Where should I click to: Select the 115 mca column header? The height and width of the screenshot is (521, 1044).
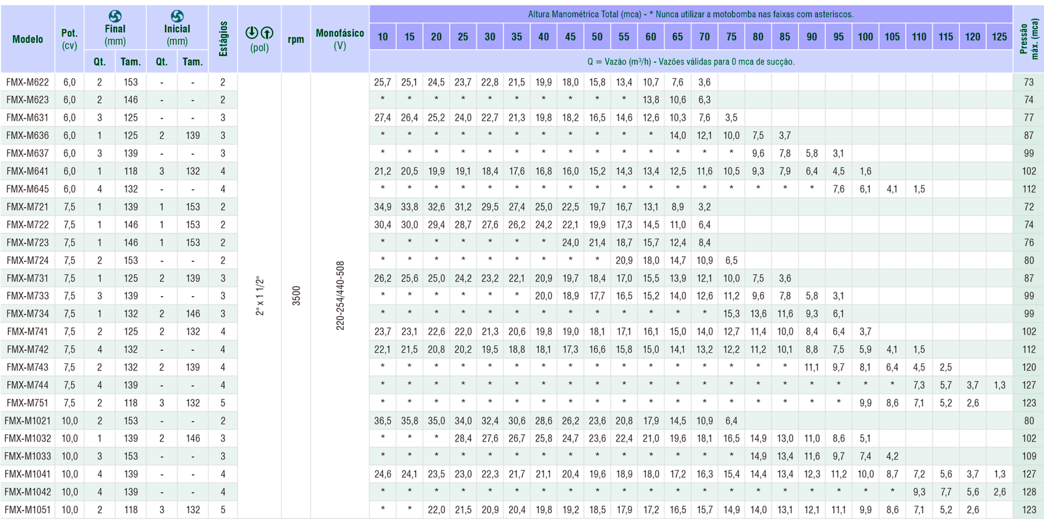[x=945, y=37]
